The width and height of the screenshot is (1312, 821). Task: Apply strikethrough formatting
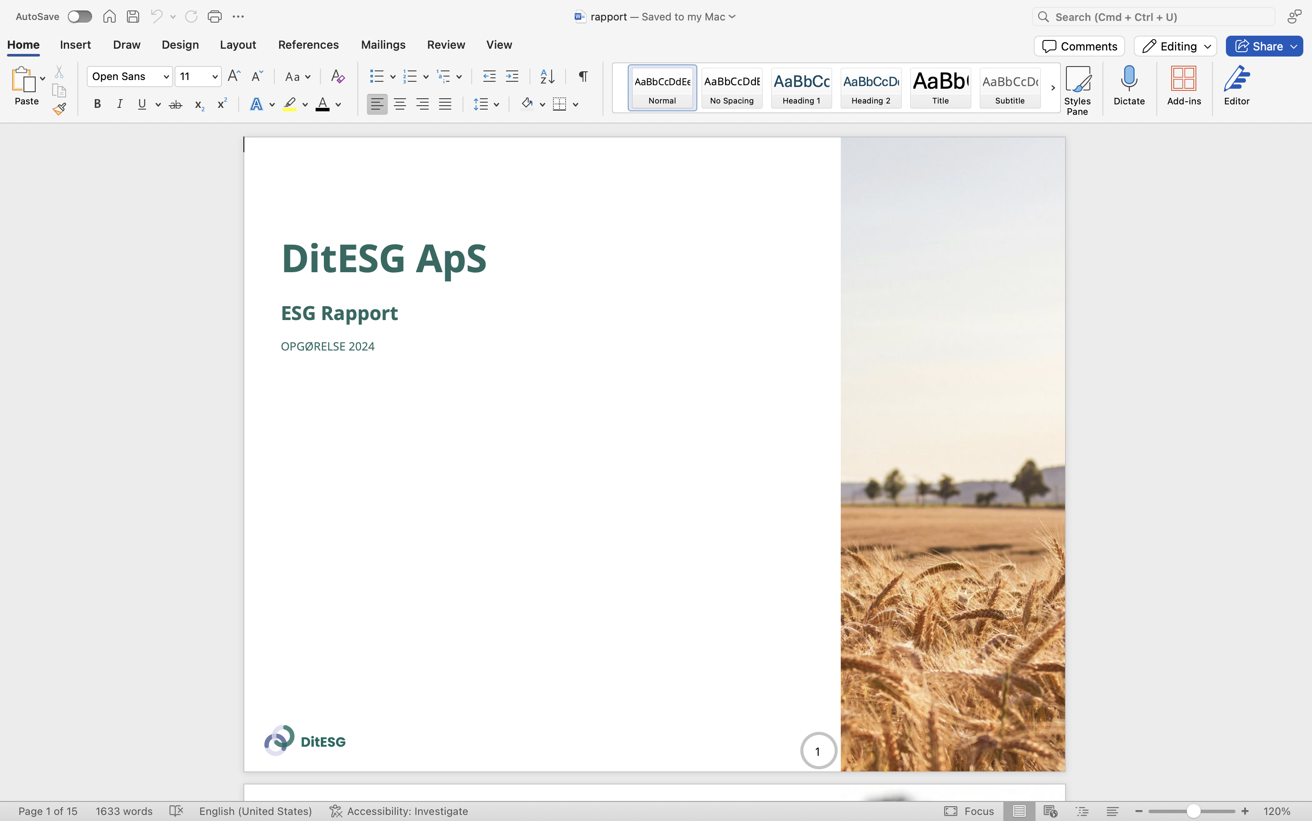pyautogui.click(x=175, y=104)
